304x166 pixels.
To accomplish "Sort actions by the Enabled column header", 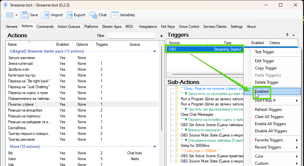I will pyautogui.click(x=62, y=44).
